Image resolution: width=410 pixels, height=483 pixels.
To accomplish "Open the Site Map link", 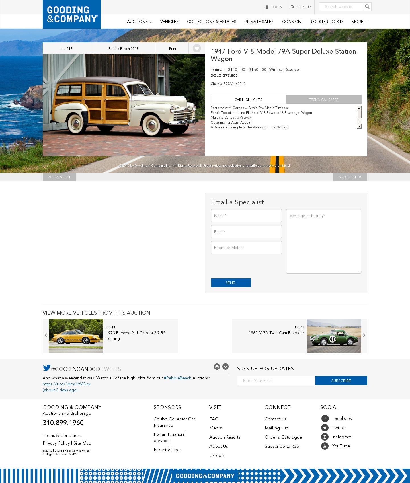I will click(x=82, y=443).
